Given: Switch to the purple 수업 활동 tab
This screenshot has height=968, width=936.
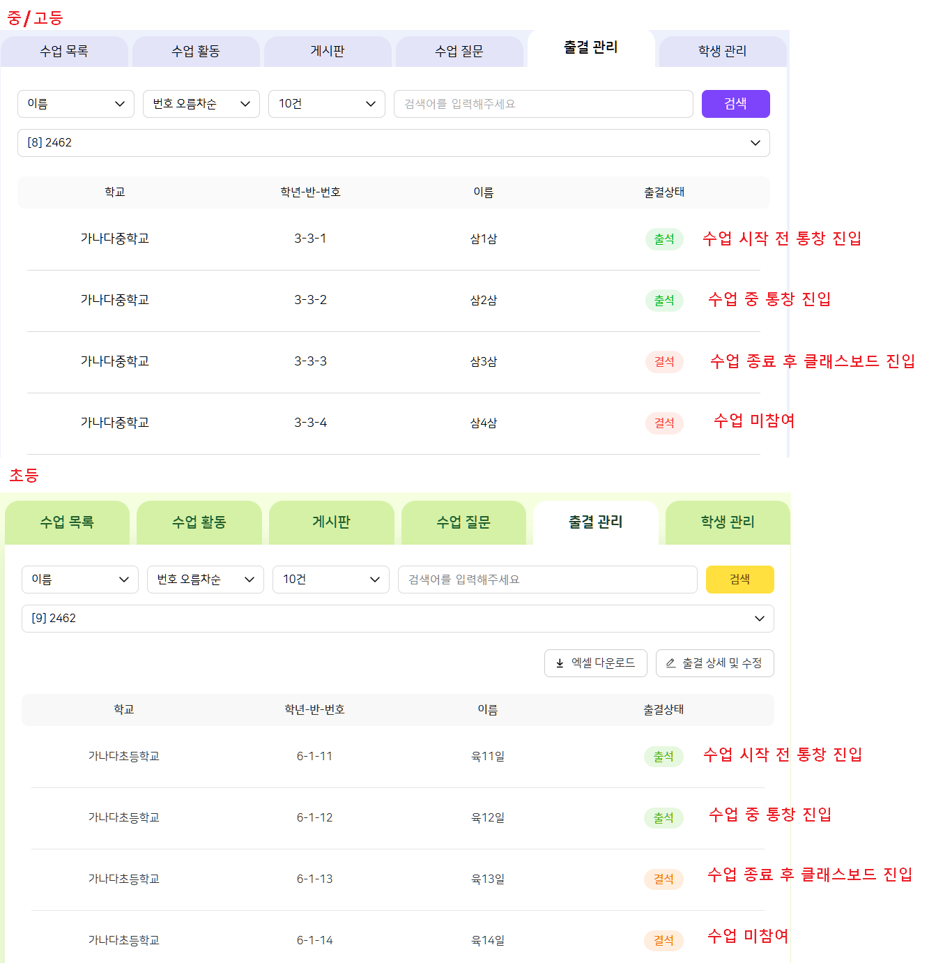Looking at the screenshot, I should pos(196,52).
